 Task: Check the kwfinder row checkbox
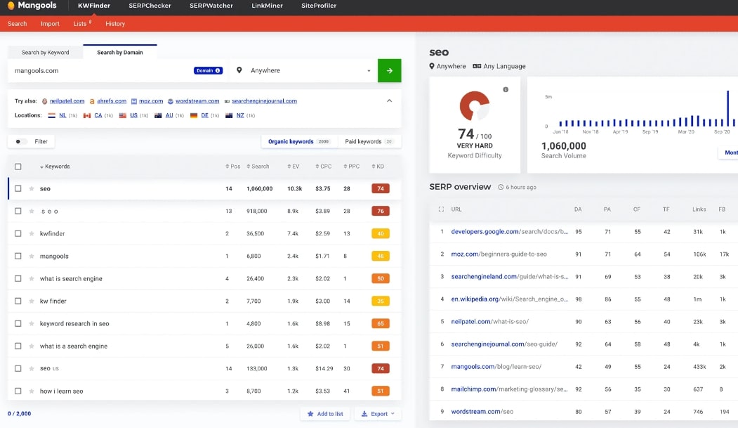point(18,233)
